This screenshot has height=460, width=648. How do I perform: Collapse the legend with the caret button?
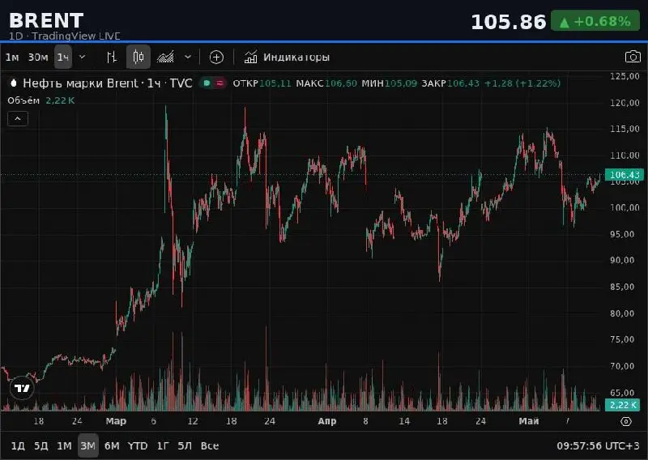(18, 118)
